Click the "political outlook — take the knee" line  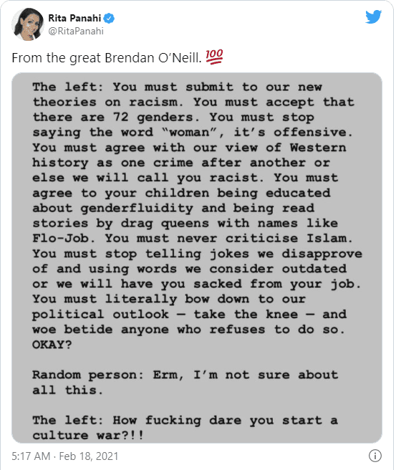189,314
